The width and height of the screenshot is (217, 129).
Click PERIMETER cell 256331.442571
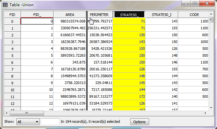[x=100, y=28]
